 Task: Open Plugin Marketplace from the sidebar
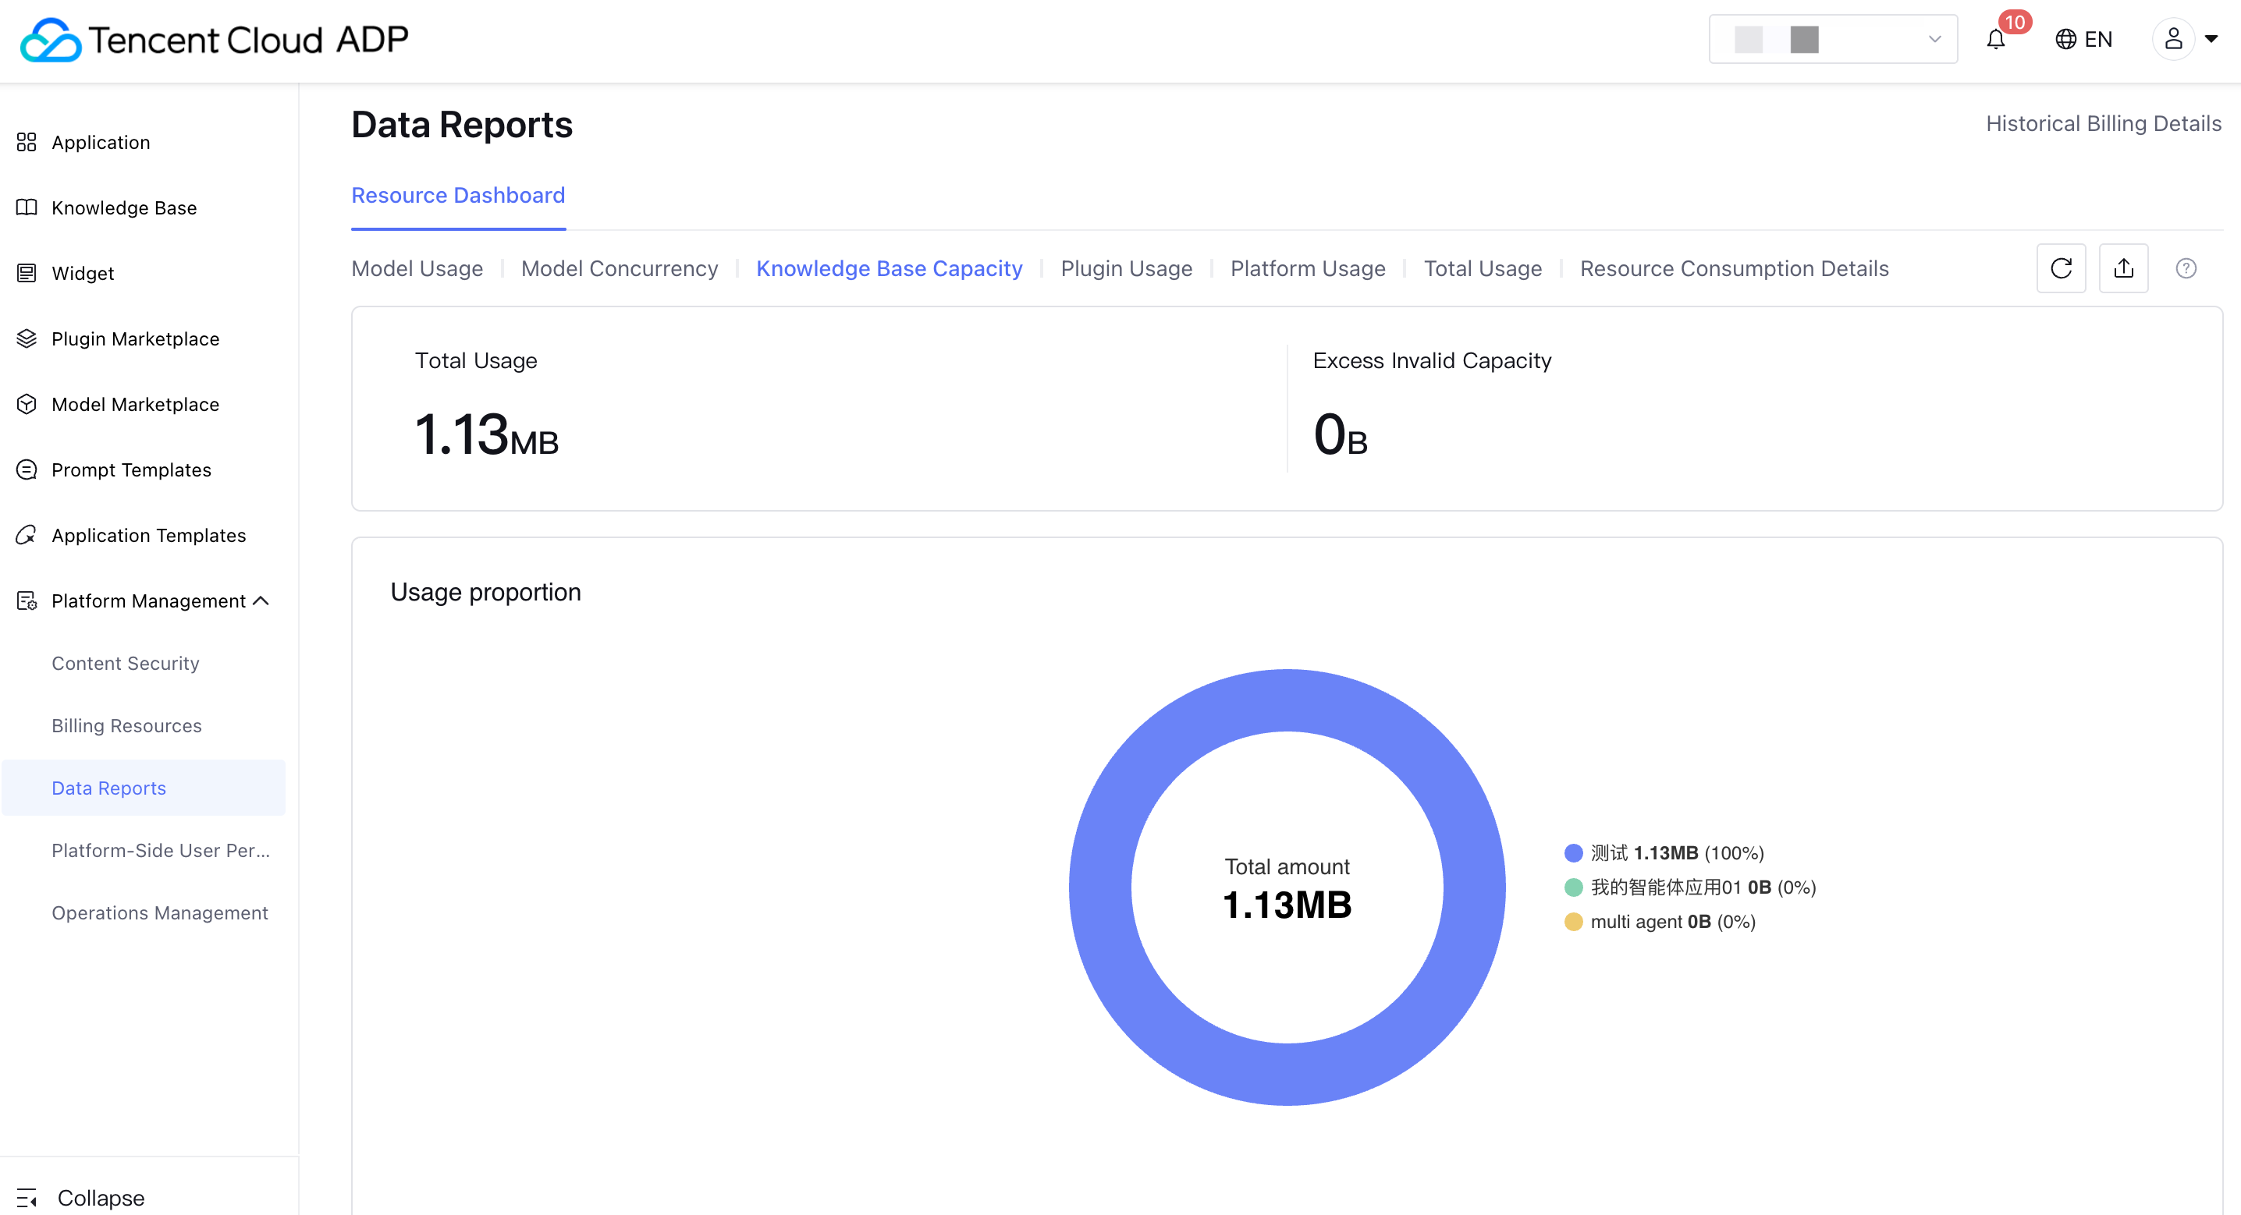coord(135,338)
